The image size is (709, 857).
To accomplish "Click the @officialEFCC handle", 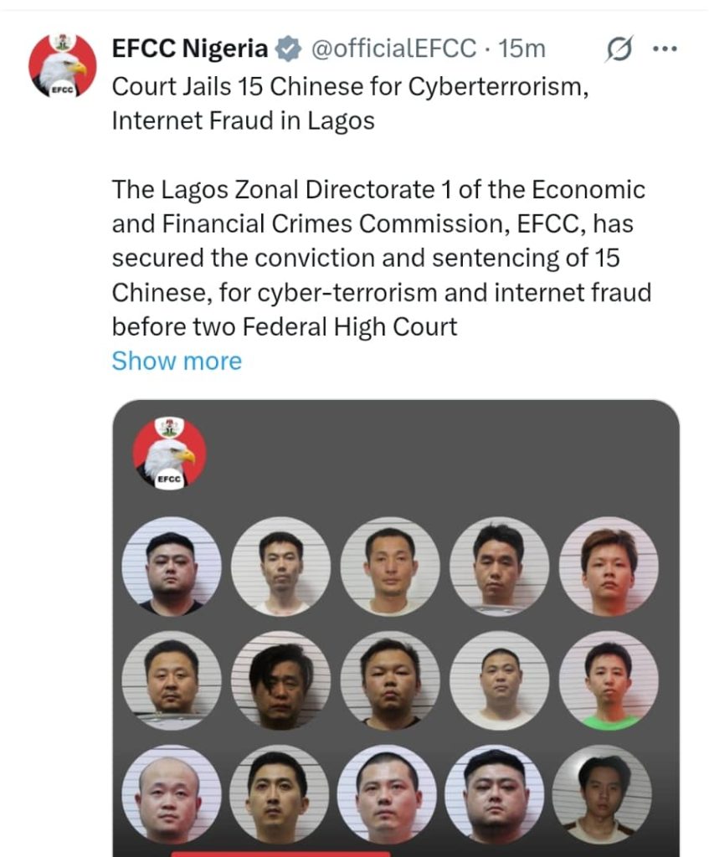I will click(x=393, y=49).
